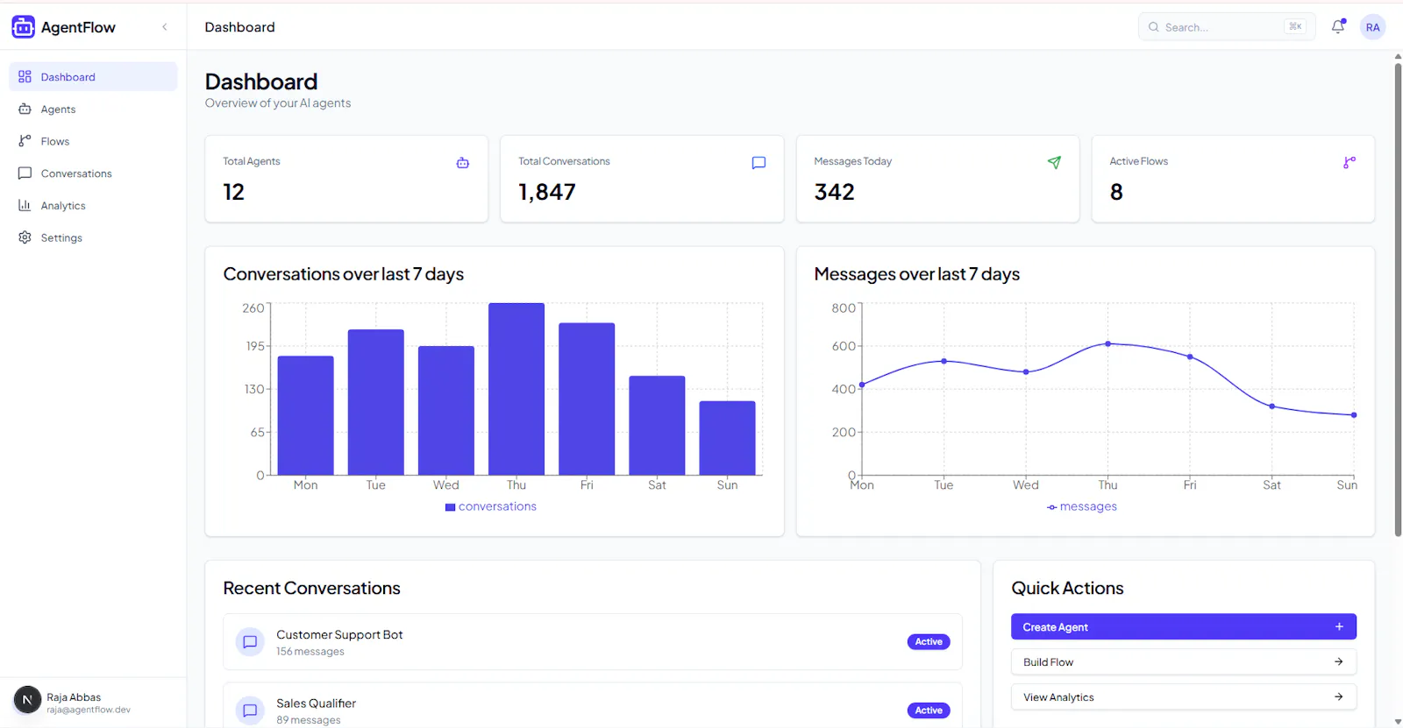Viewport: 1403px width, 728px height.
Task: Click the Search input field
Action: click(x=1226, y=27)
